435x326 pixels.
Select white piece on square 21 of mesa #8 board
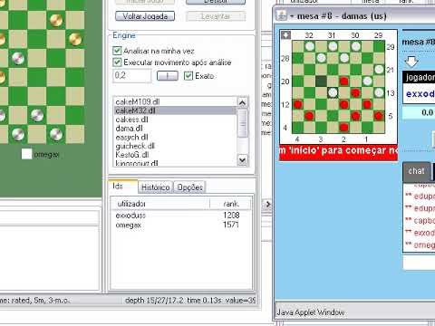click(x=379, y=70)
